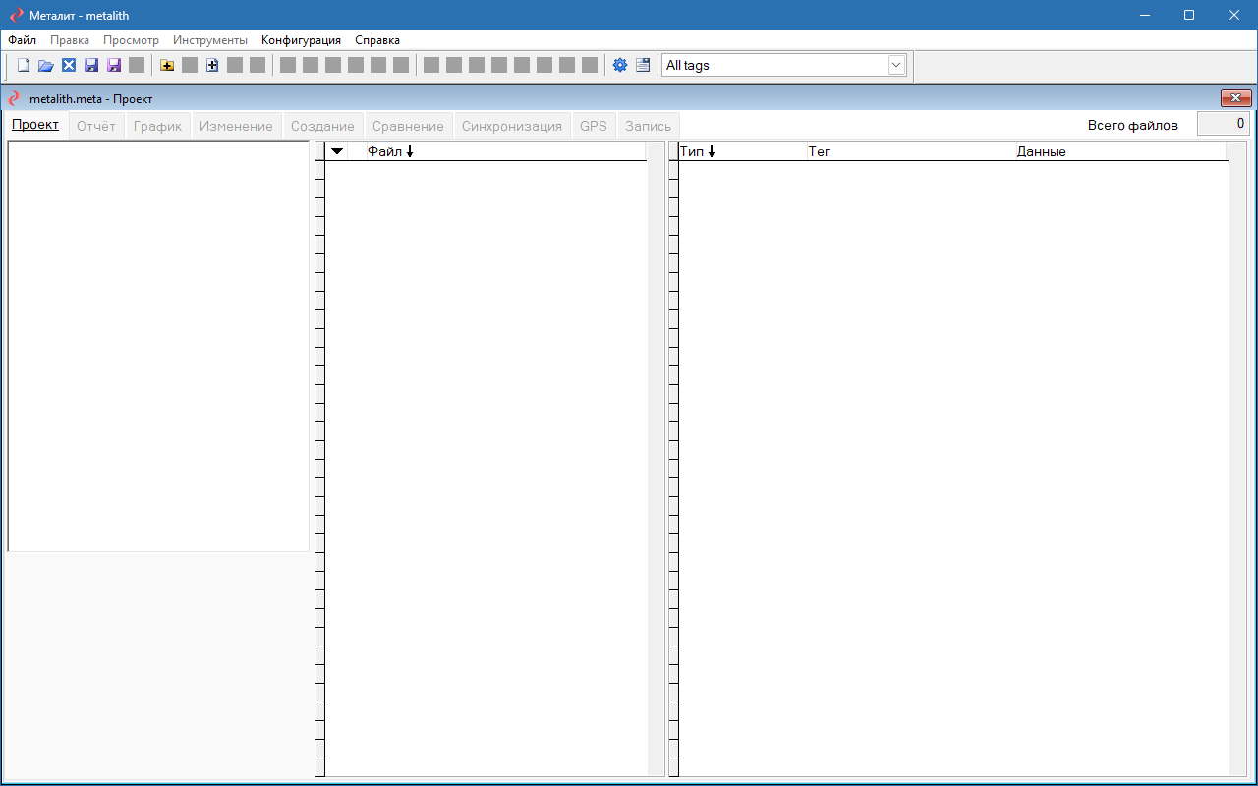Screen dimensions: 1258x786
Task: Click the blue floppy save icon
Action: pyautogui.click(x=91, y=65)
